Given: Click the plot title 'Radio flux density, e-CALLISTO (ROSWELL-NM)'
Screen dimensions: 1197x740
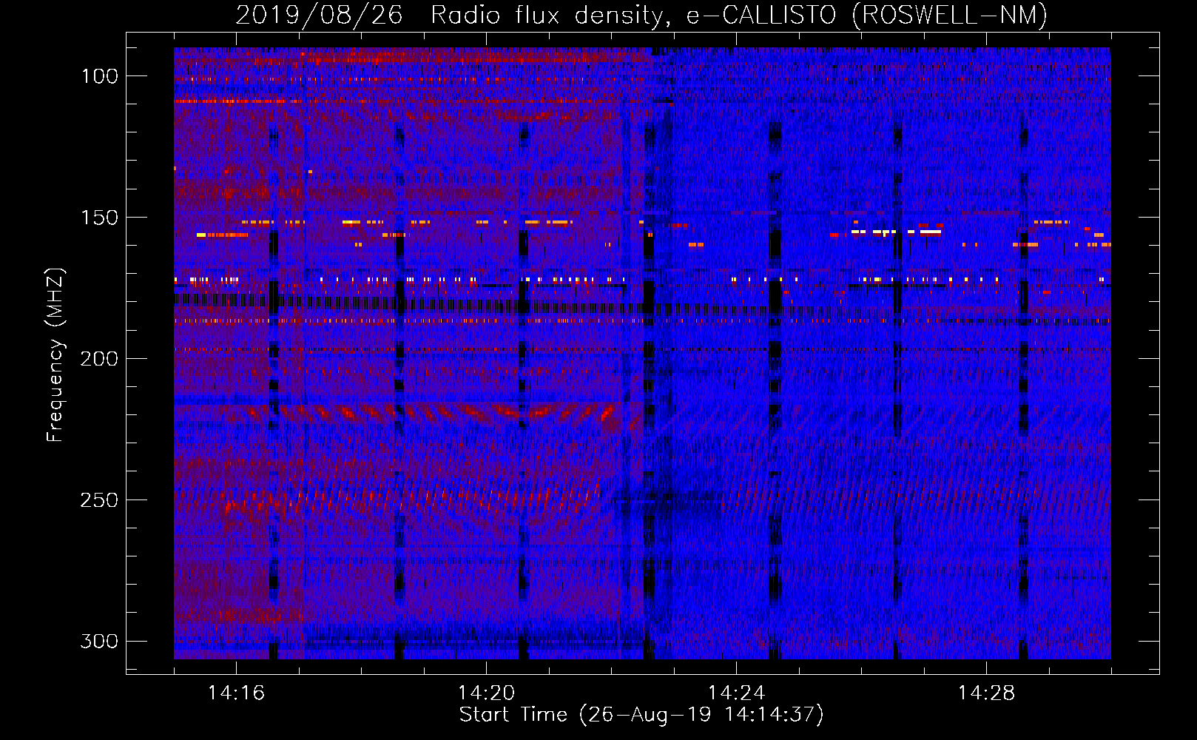Looking at the screenshot, I should [x=739, y=16].
